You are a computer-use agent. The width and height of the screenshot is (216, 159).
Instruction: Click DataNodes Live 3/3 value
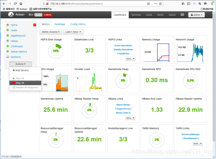(89, 51)
